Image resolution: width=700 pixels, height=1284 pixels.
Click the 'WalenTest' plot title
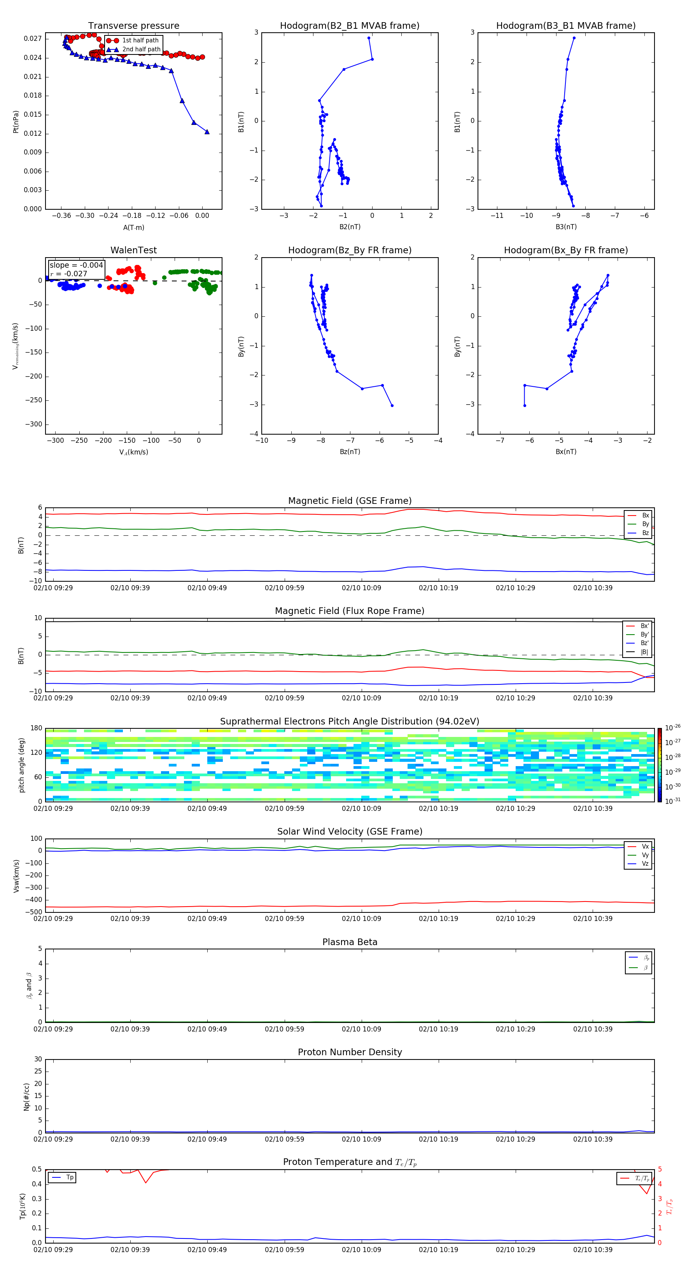point(133,250)
